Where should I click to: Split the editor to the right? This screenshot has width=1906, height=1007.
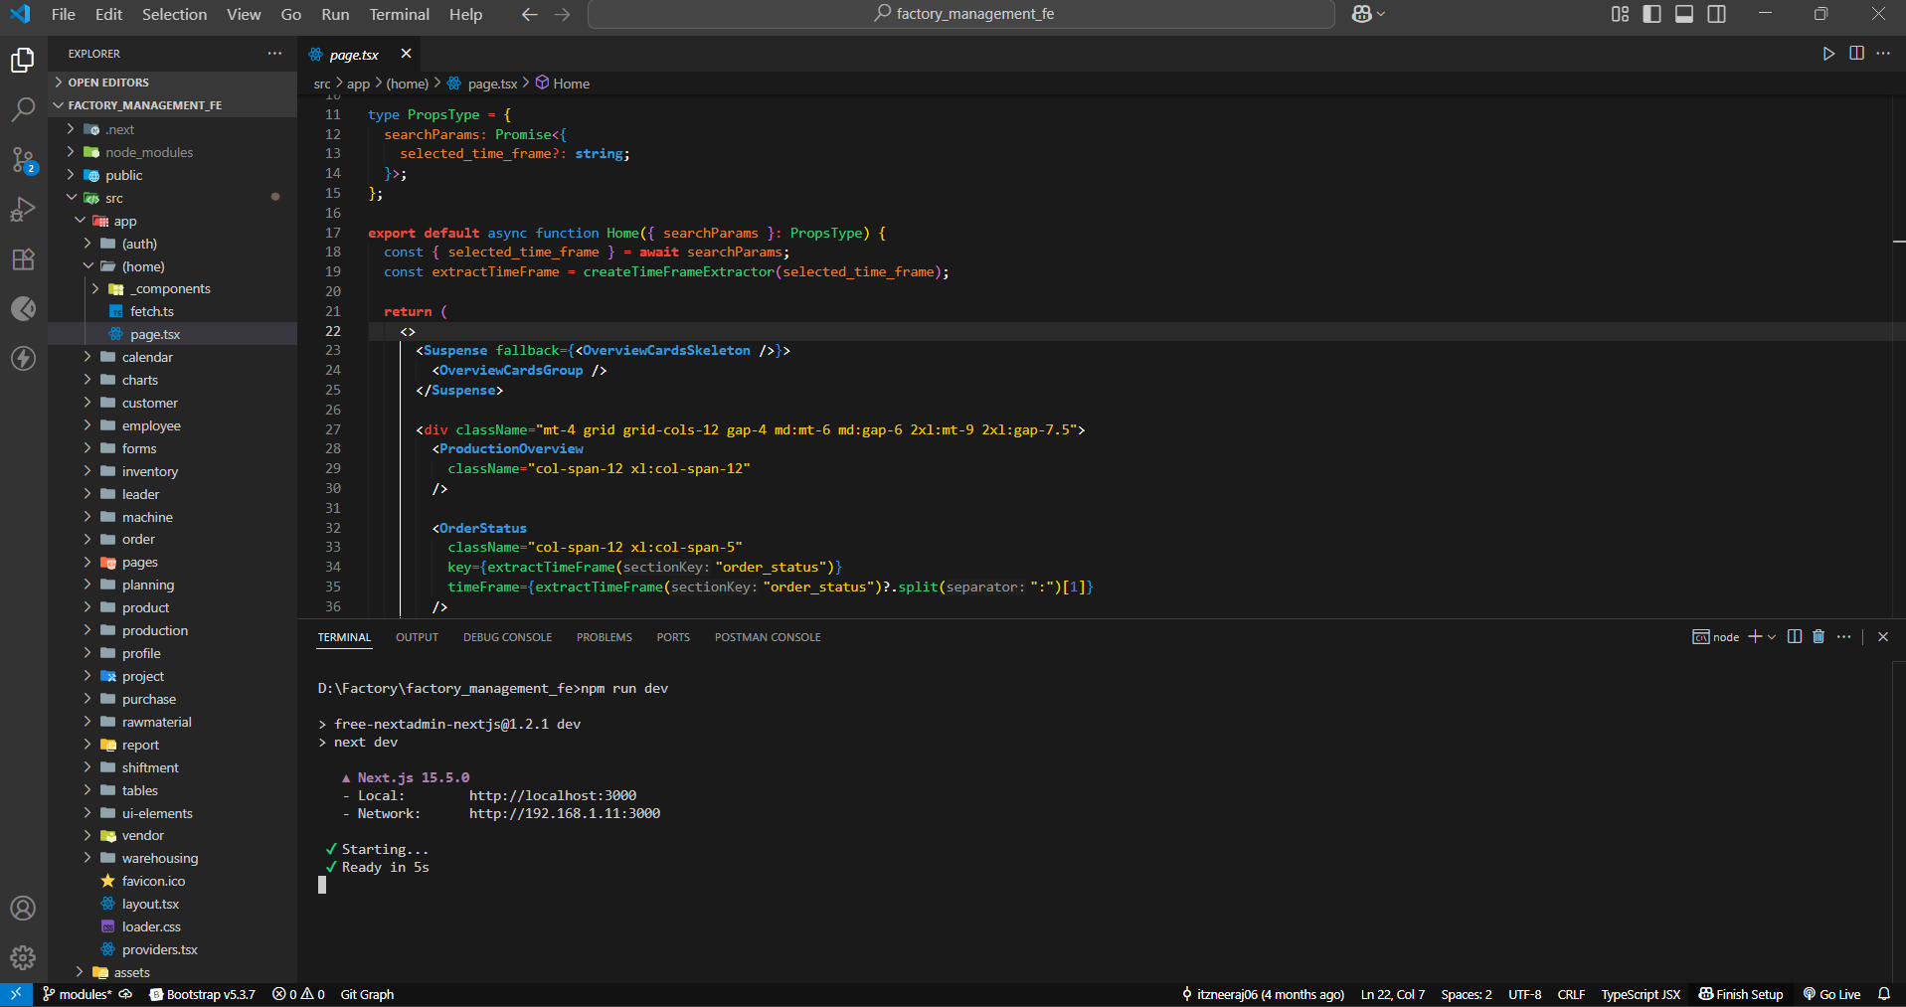point(1856,54)
